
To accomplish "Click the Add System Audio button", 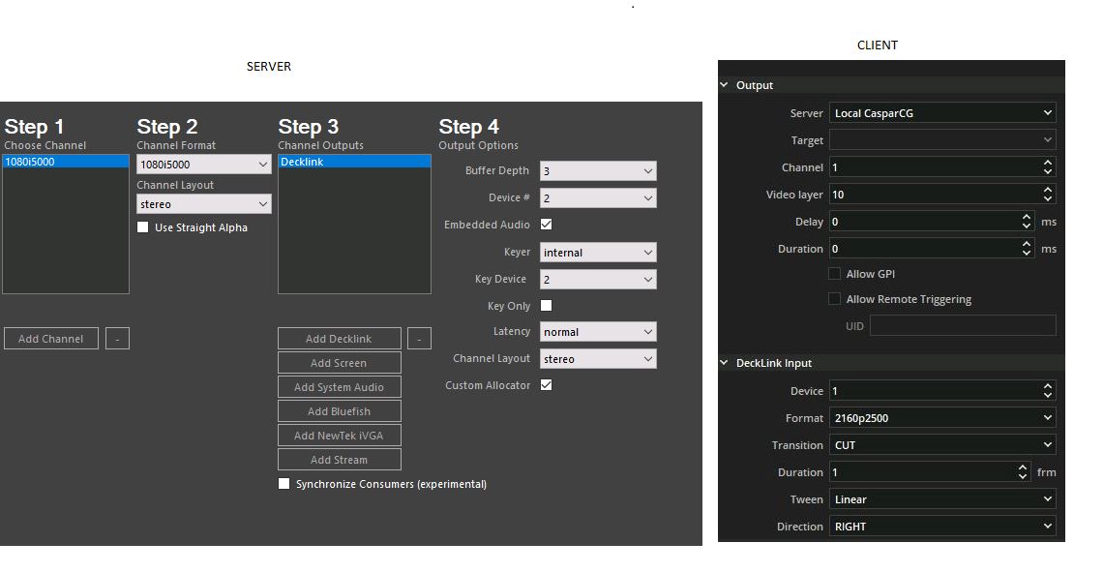I will 340,387.
